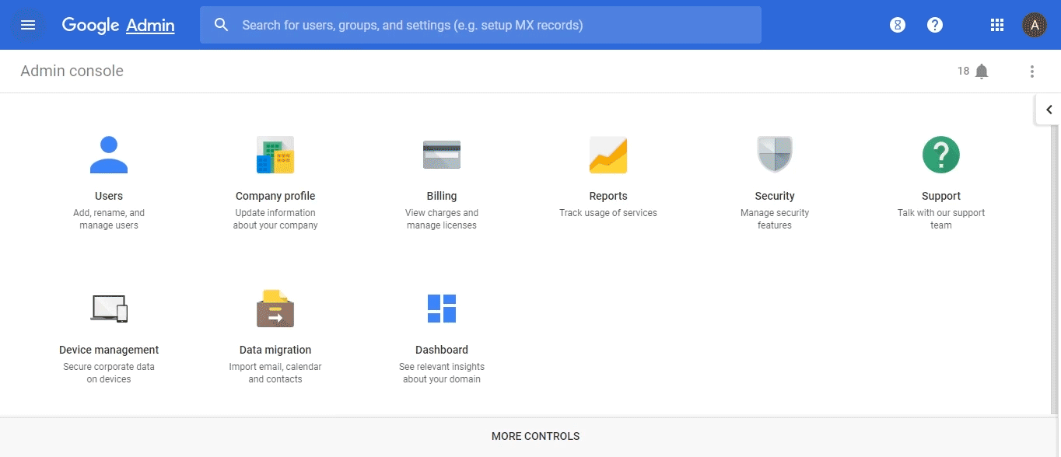Click 'Add, rename, and manage users' text
Screen dimensions: 1061x457
(109, 219)
